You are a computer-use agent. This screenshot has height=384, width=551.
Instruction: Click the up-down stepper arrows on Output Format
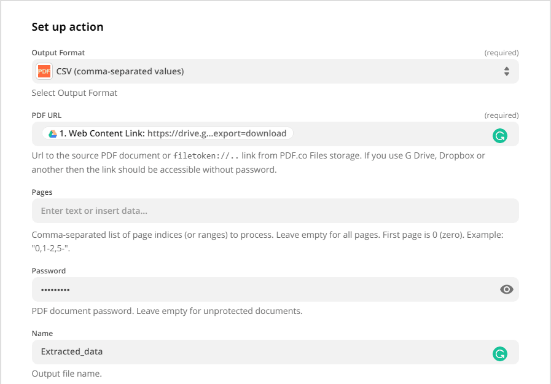tap(507, 71)
